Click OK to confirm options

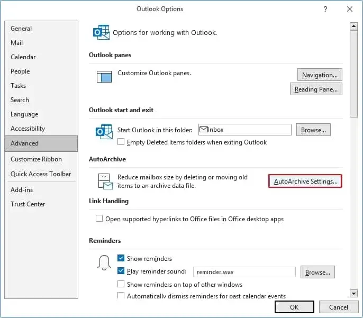[294, 307]
